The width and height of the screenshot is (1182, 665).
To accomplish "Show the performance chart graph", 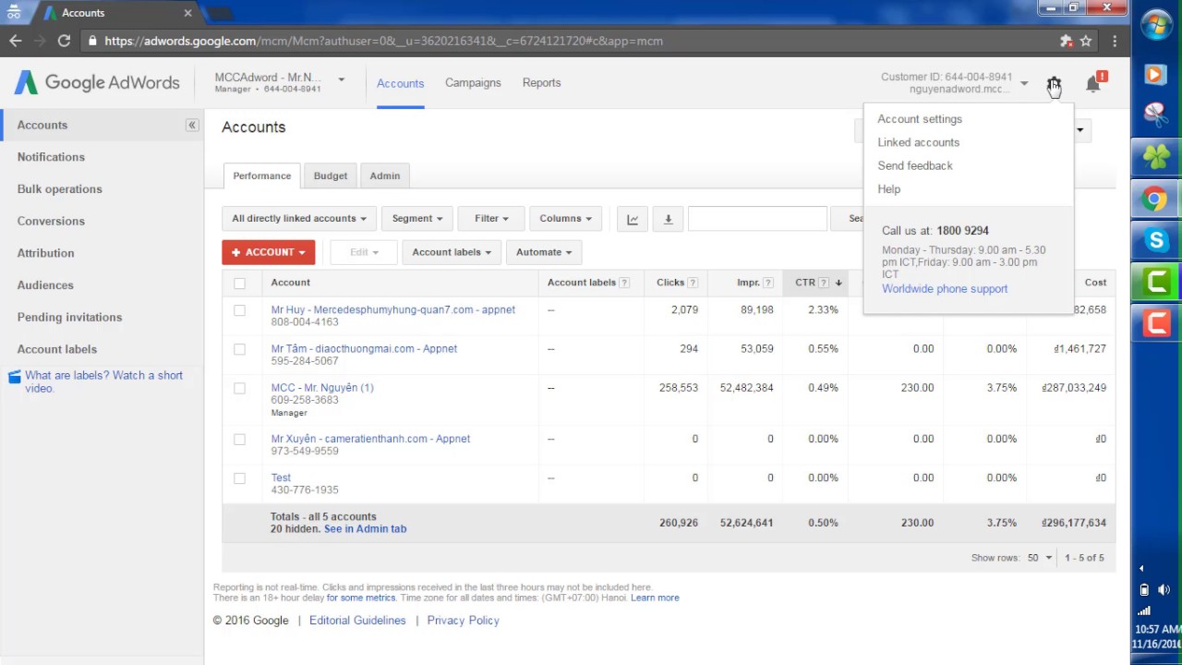I will point(633,219).
